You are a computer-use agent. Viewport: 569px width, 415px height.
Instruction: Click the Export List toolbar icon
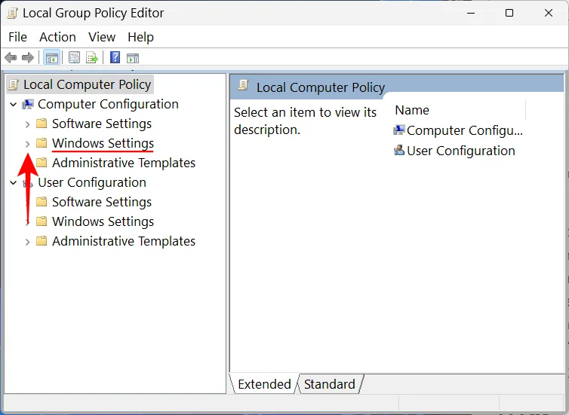tap(92, 58)
